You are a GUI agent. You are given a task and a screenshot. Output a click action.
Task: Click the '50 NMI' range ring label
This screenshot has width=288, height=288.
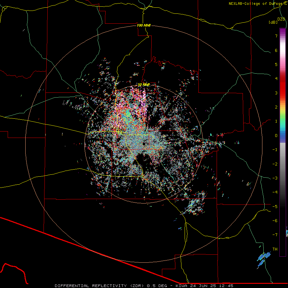(x=144, y=85)
